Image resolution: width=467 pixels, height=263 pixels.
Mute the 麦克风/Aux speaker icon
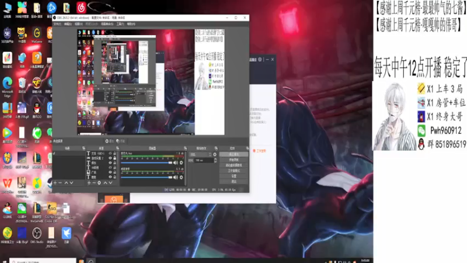click(x=176, y=163)
